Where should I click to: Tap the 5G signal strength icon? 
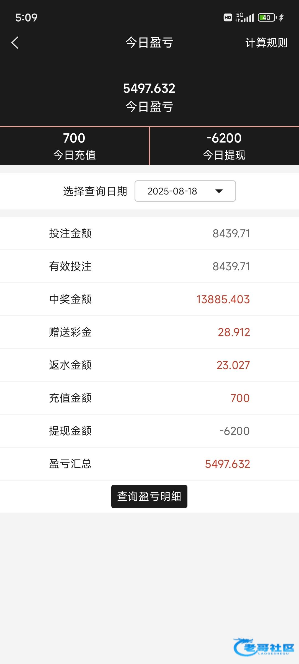(245, 17)
